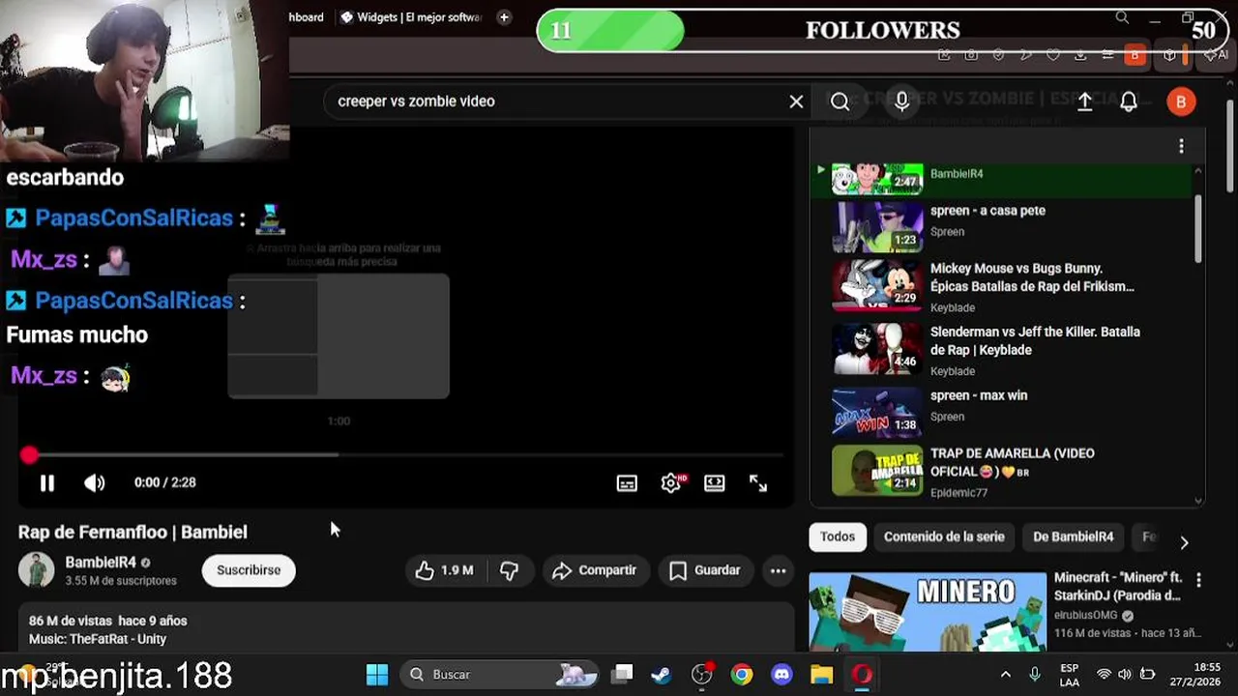Click Guardar to save video
1238x696 pixels.
pyautogui.click(x=706, y=570)
